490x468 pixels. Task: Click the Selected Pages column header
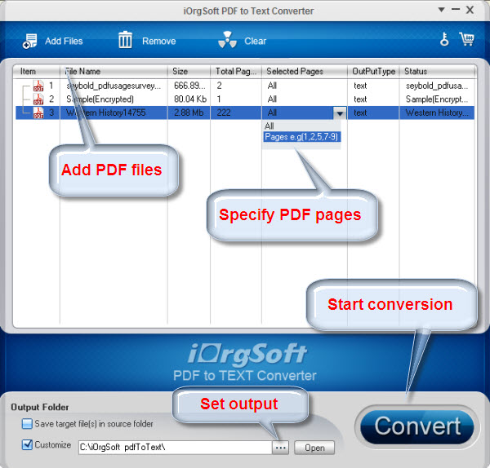pyautogui.click(x=305, y=72)
